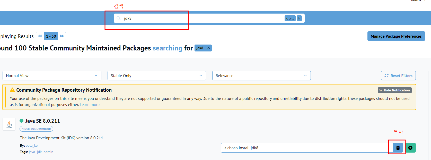Click the choco install jdk8 command field

click(307, 148)
